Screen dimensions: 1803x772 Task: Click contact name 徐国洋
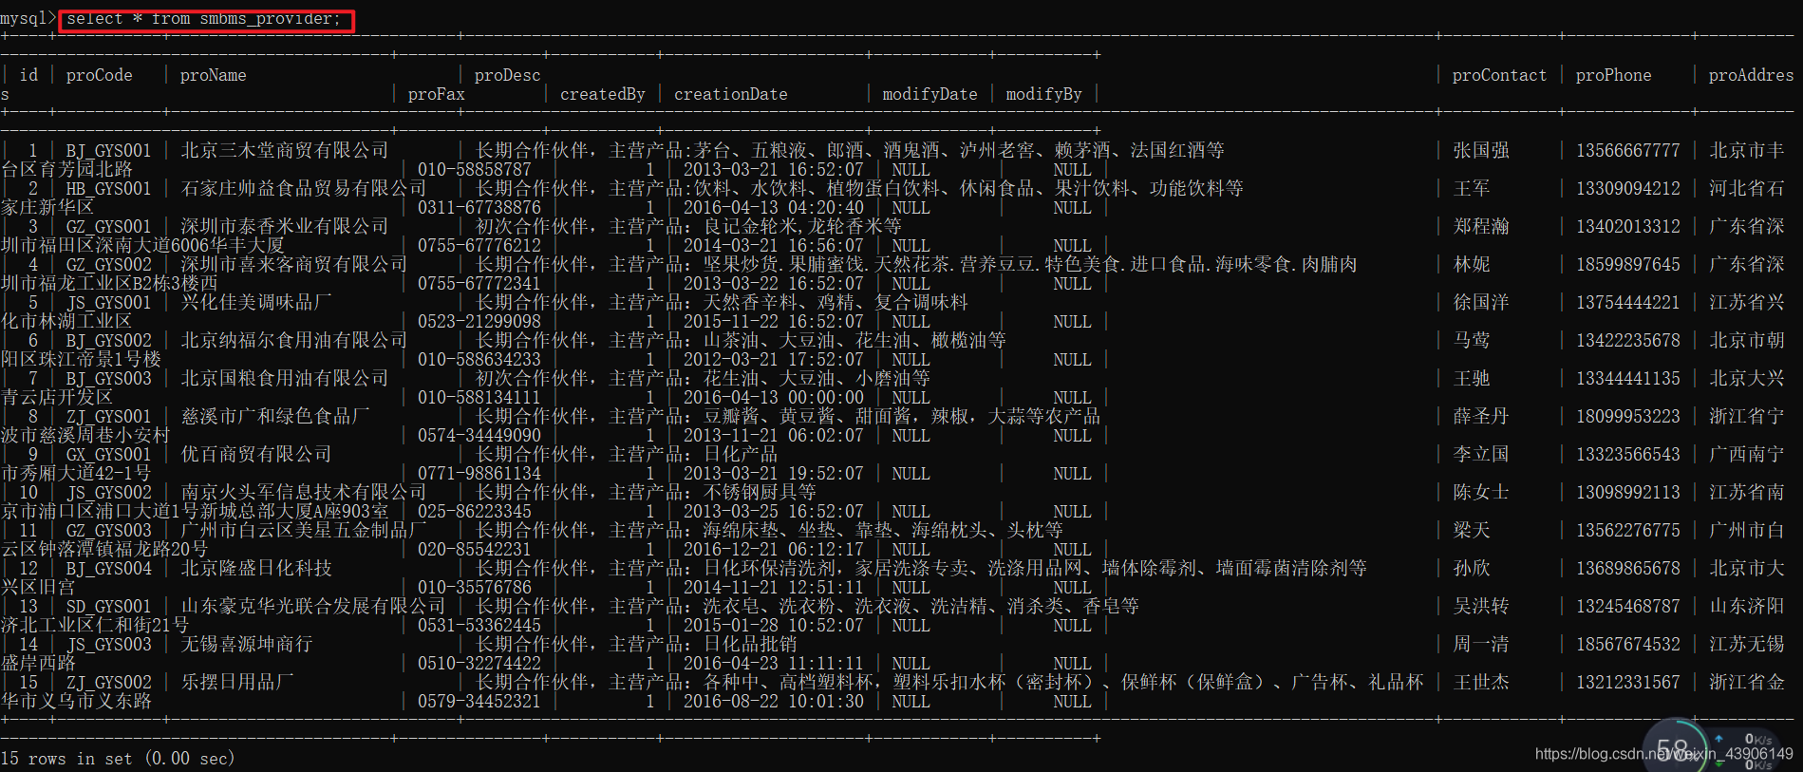point(1481,303)
